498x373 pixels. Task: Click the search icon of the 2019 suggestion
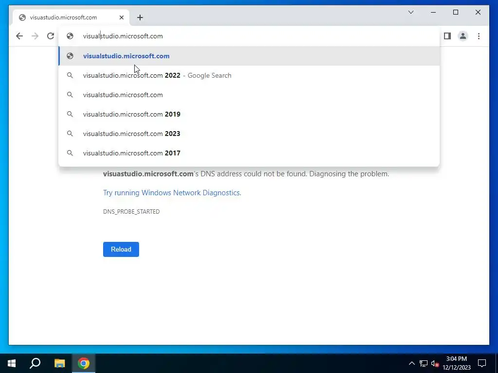[x=70, y=114]
